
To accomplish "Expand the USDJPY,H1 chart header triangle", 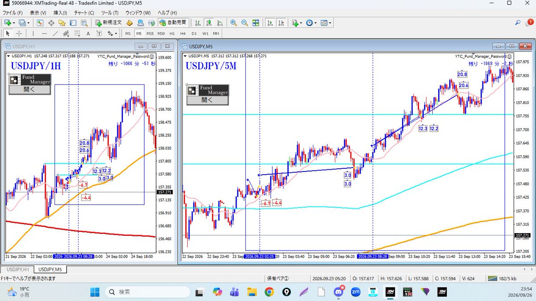I will [x=8, y=56].
